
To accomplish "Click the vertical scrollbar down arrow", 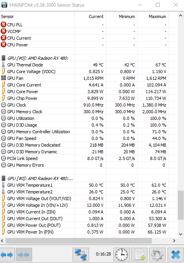I will pos(180,234).
